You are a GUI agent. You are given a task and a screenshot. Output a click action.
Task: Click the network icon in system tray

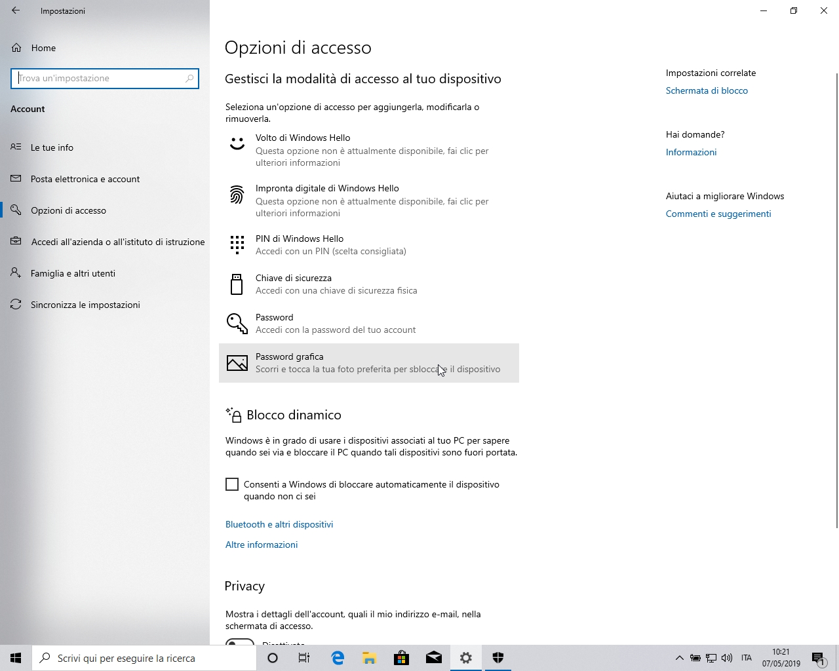711,658
